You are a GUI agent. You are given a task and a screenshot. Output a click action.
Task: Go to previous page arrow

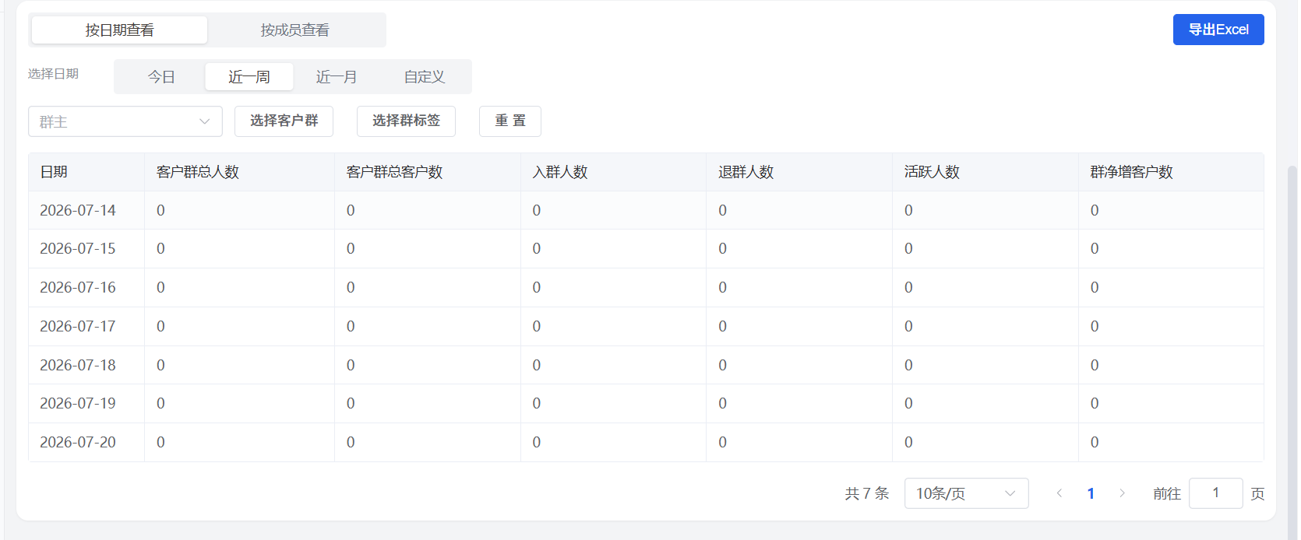click(x=1059, y=493)
